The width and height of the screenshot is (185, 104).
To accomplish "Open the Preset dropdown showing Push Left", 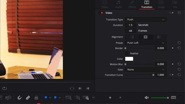I will pyautogui.click(x=146, y=43).
